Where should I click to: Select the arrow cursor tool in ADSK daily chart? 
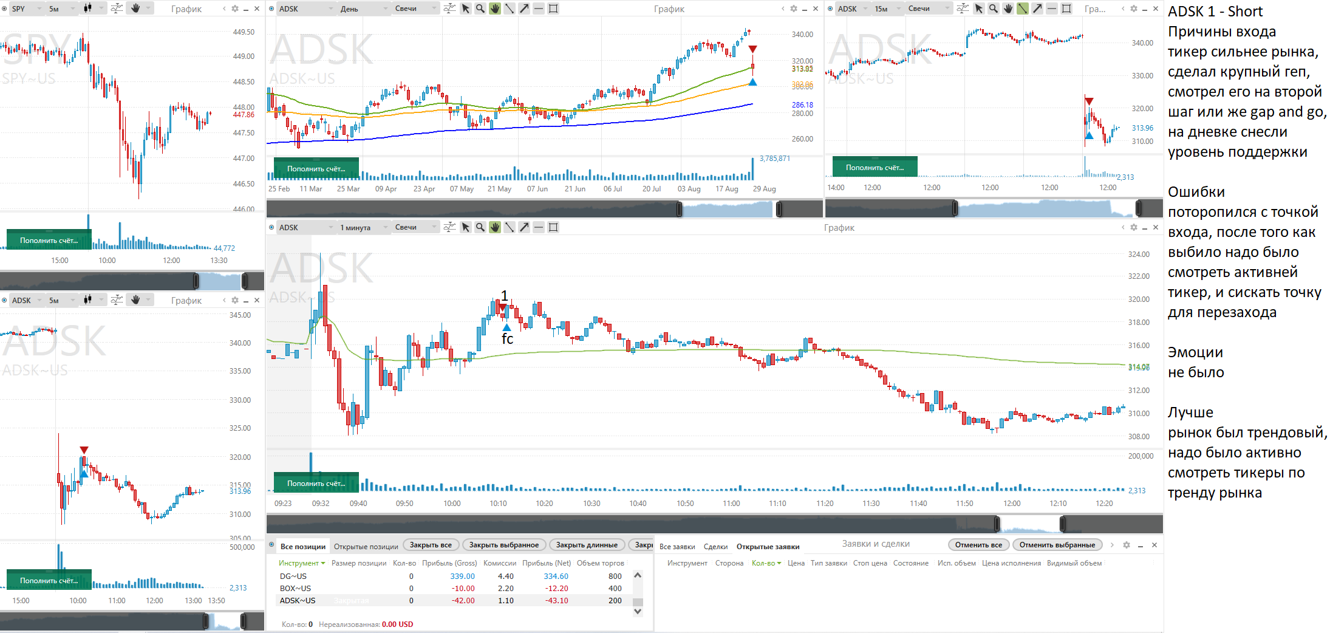coord(466,9)
